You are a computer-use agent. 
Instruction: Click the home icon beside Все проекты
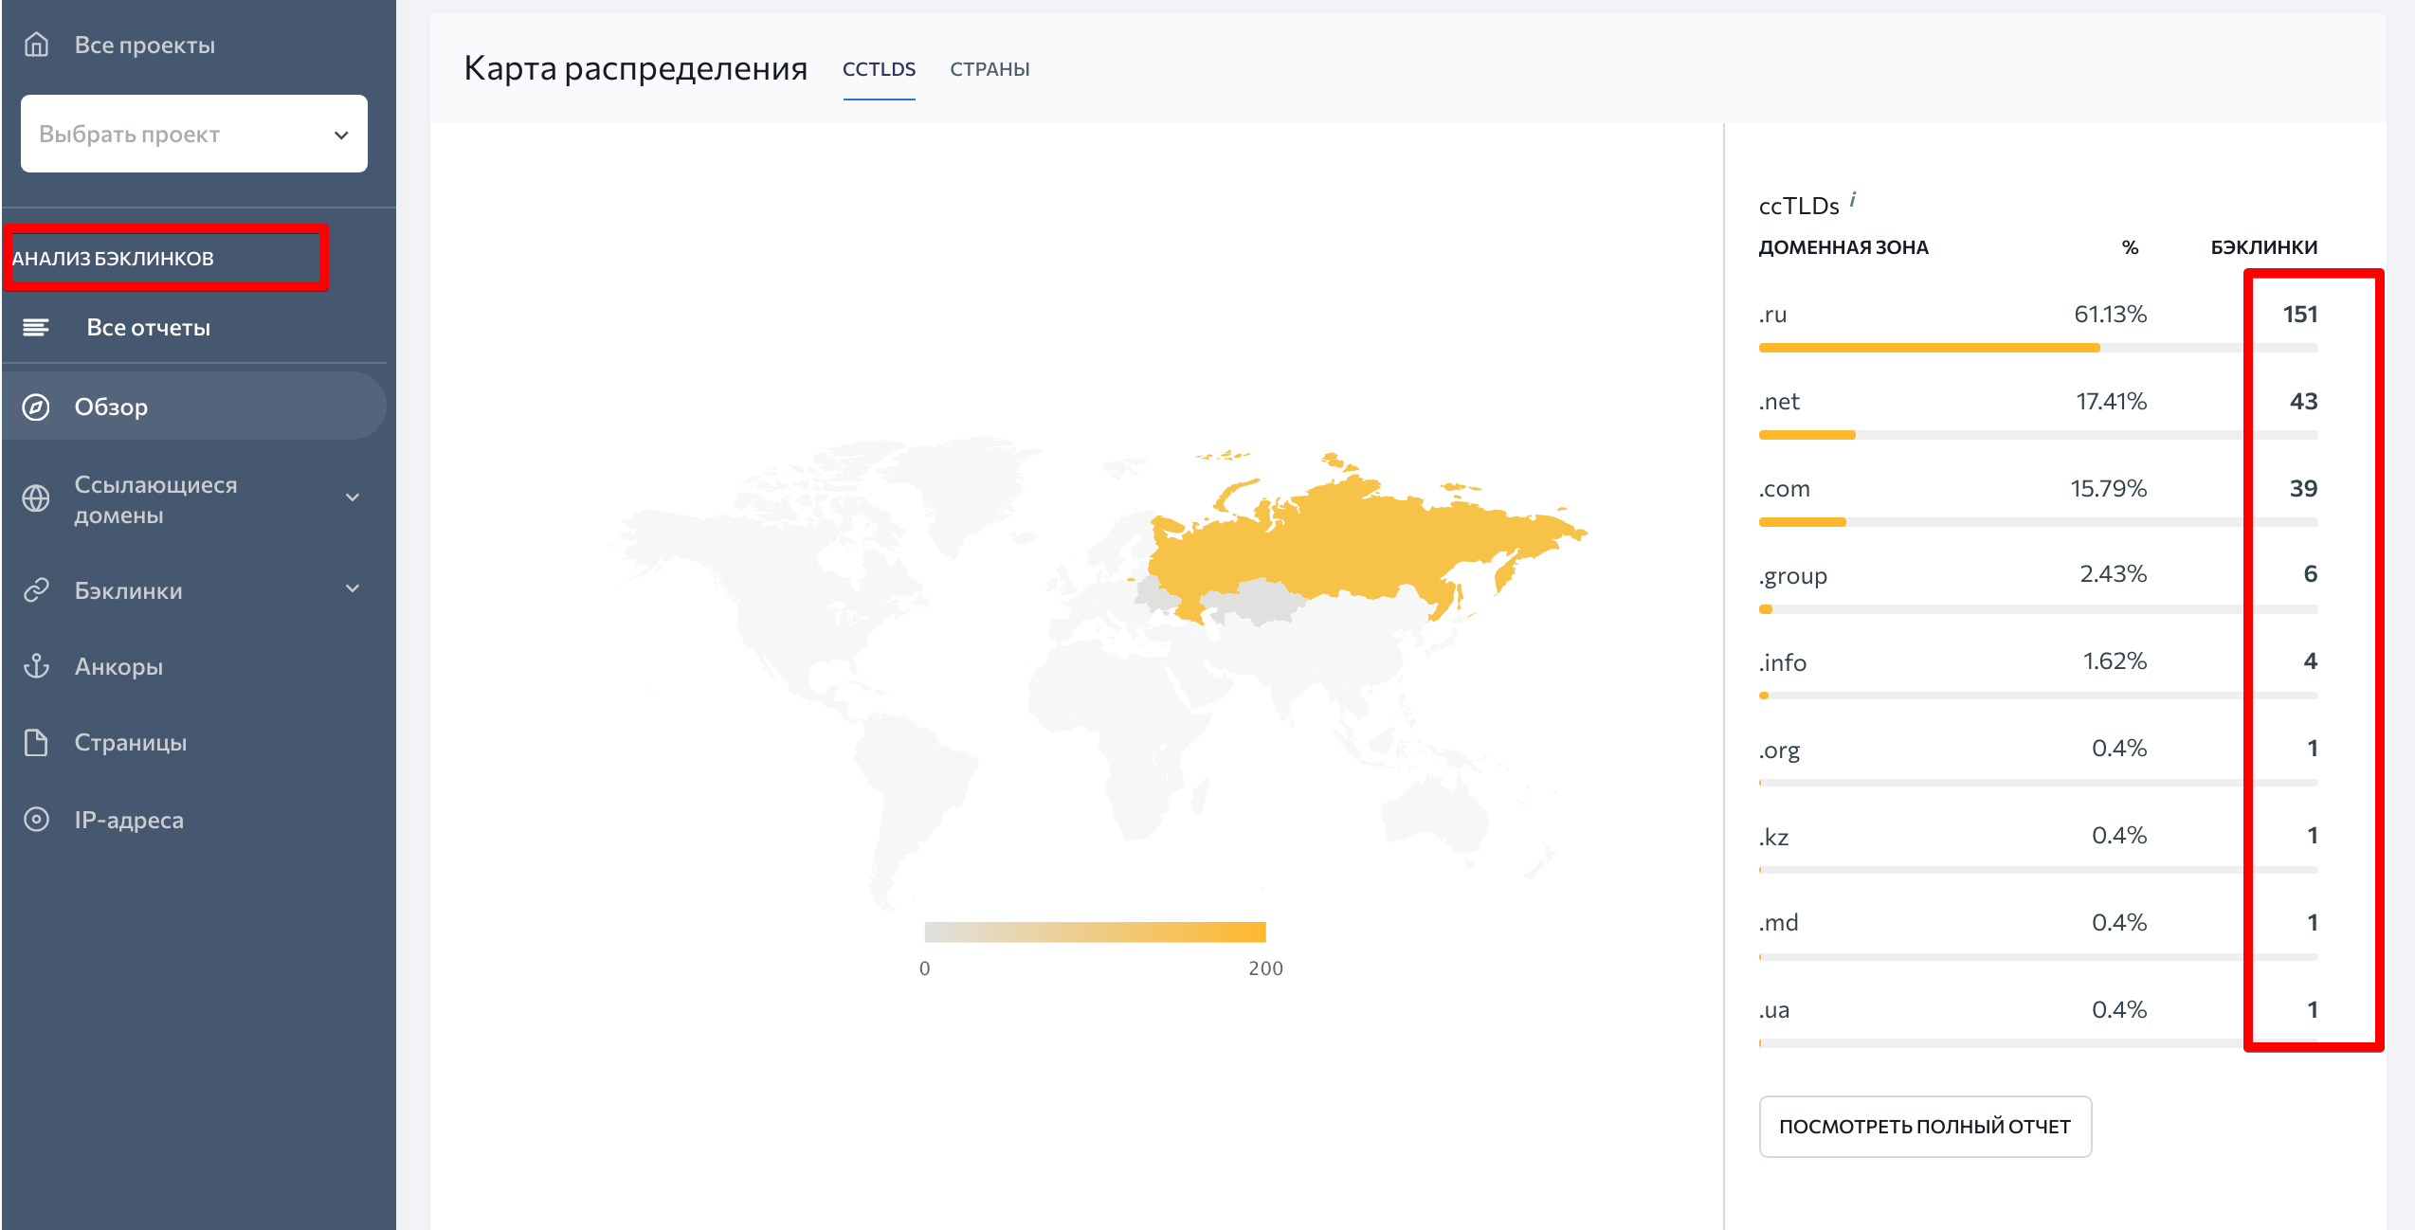[x=36, y=45]
